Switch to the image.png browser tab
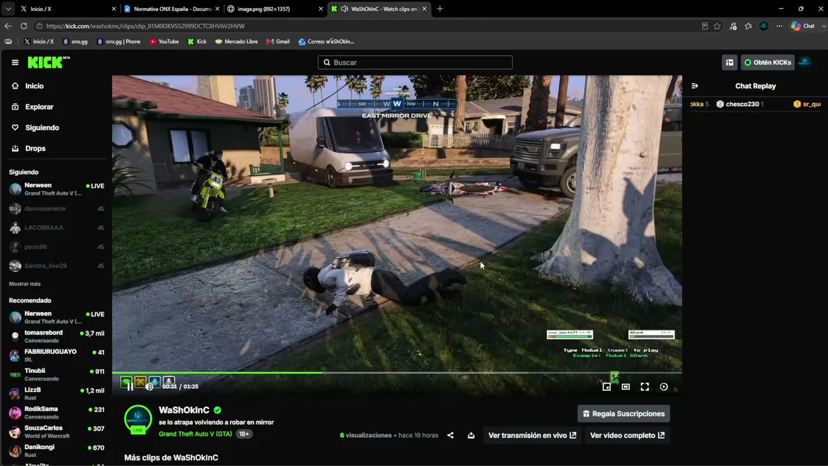This screenshot has height=466, width=828. pyautogui.click(x=274, y=9)
